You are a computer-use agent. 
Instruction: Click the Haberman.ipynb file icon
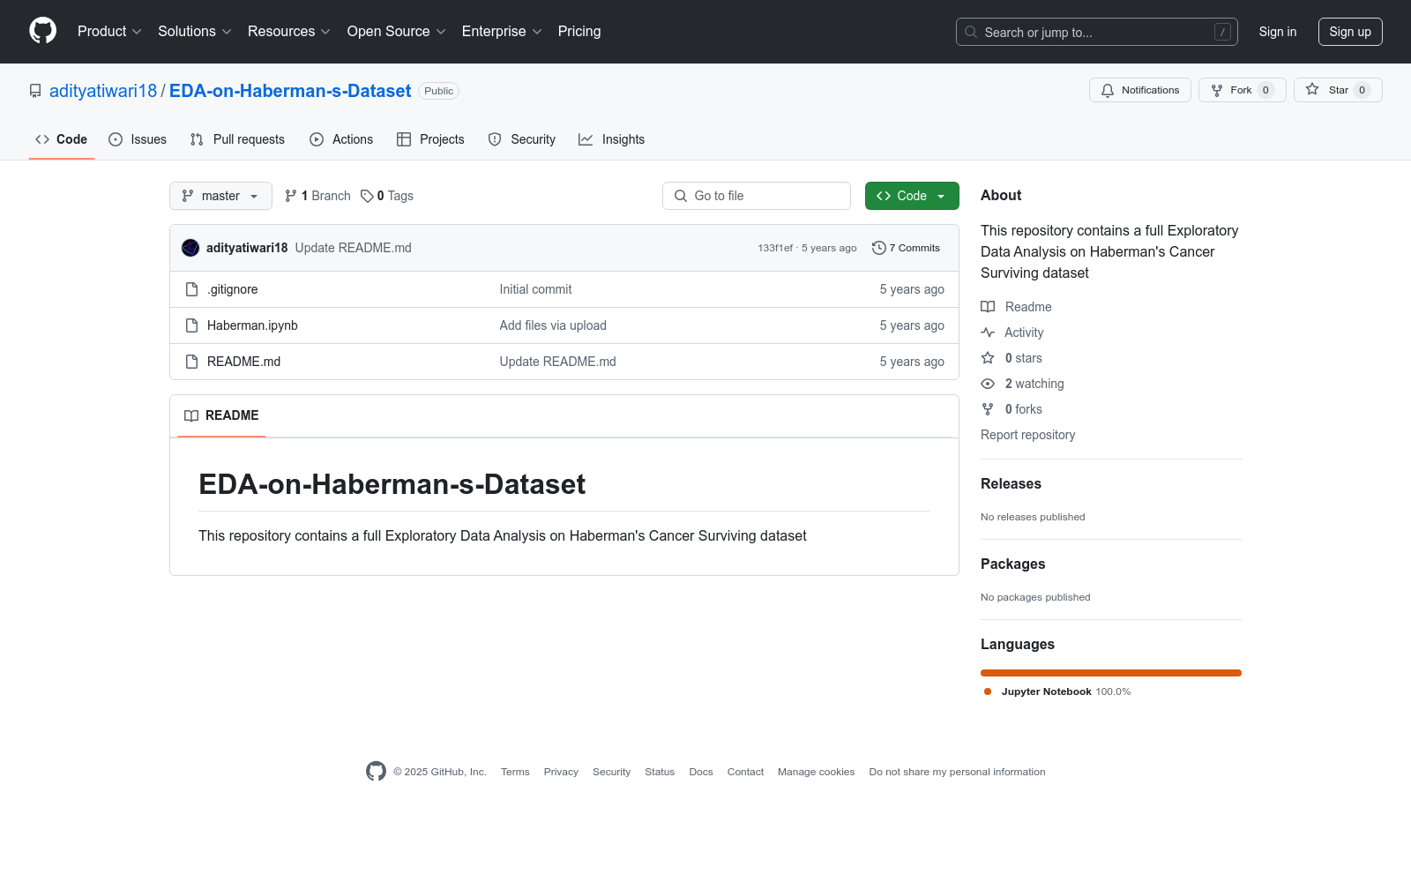tap(191, 325)
